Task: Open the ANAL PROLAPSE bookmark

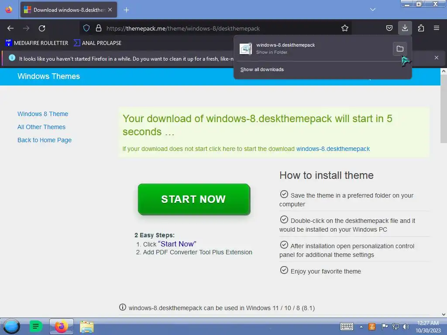Action: (x=97, y=43)
